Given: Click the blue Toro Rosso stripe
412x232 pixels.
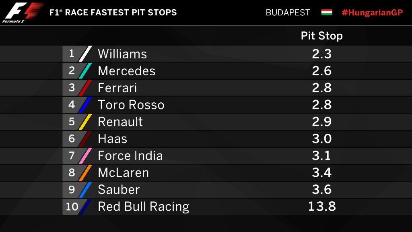Looking at the screenshot, I should [x=85, y=105].
